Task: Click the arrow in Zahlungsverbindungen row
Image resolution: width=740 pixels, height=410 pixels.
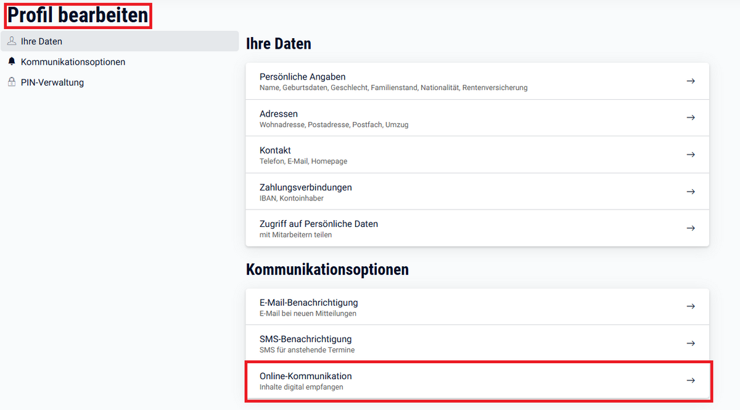Action: click(691, 192)
